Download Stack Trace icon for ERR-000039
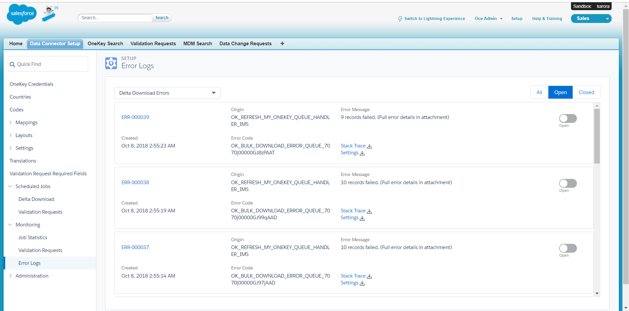Viewport: 629px width, 311px height. point(369,146)
